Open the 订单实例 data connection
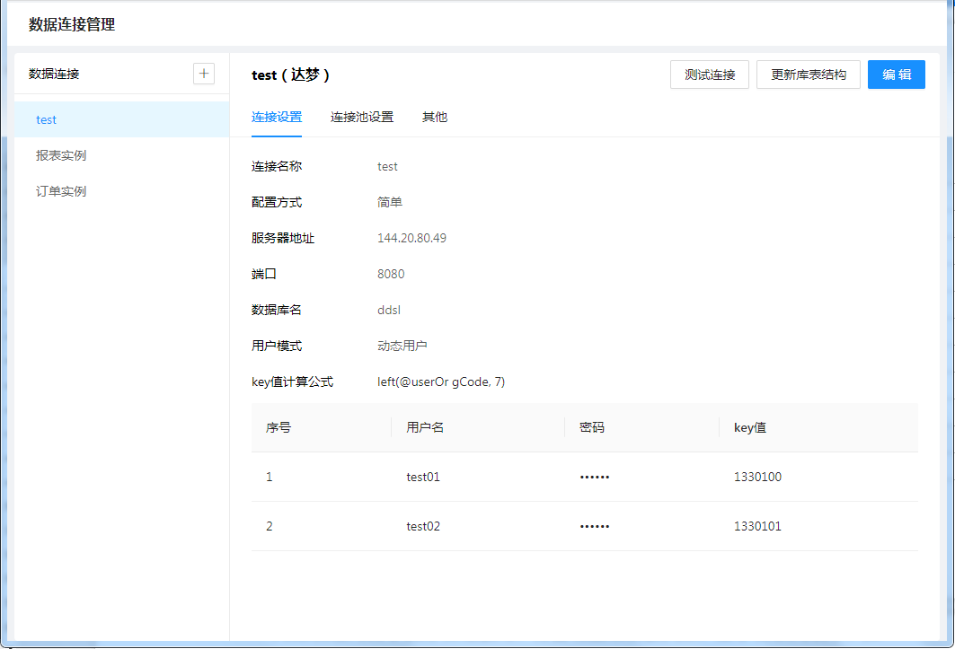The width and height of the screenshot is (955, 649). click(x=61, y=191)
